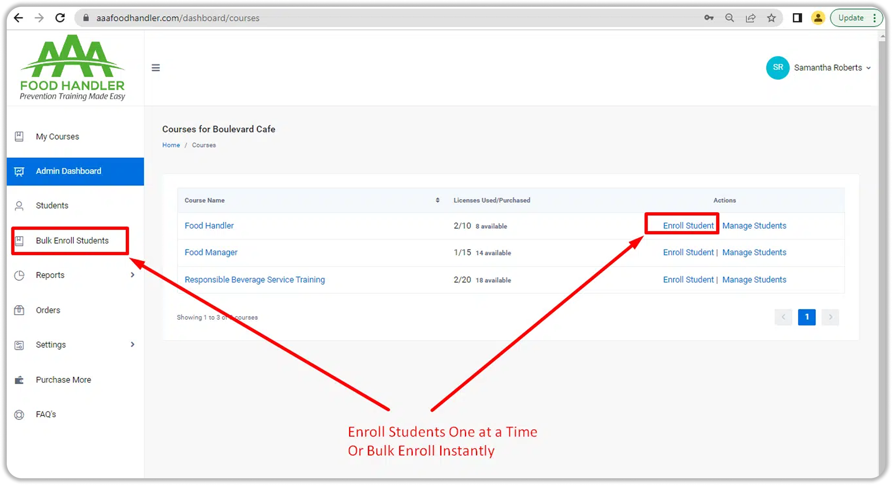The height and width of the screenshot is (485, 892).
Task: Click the browser reload icon
Action: [x=60, y=18]
